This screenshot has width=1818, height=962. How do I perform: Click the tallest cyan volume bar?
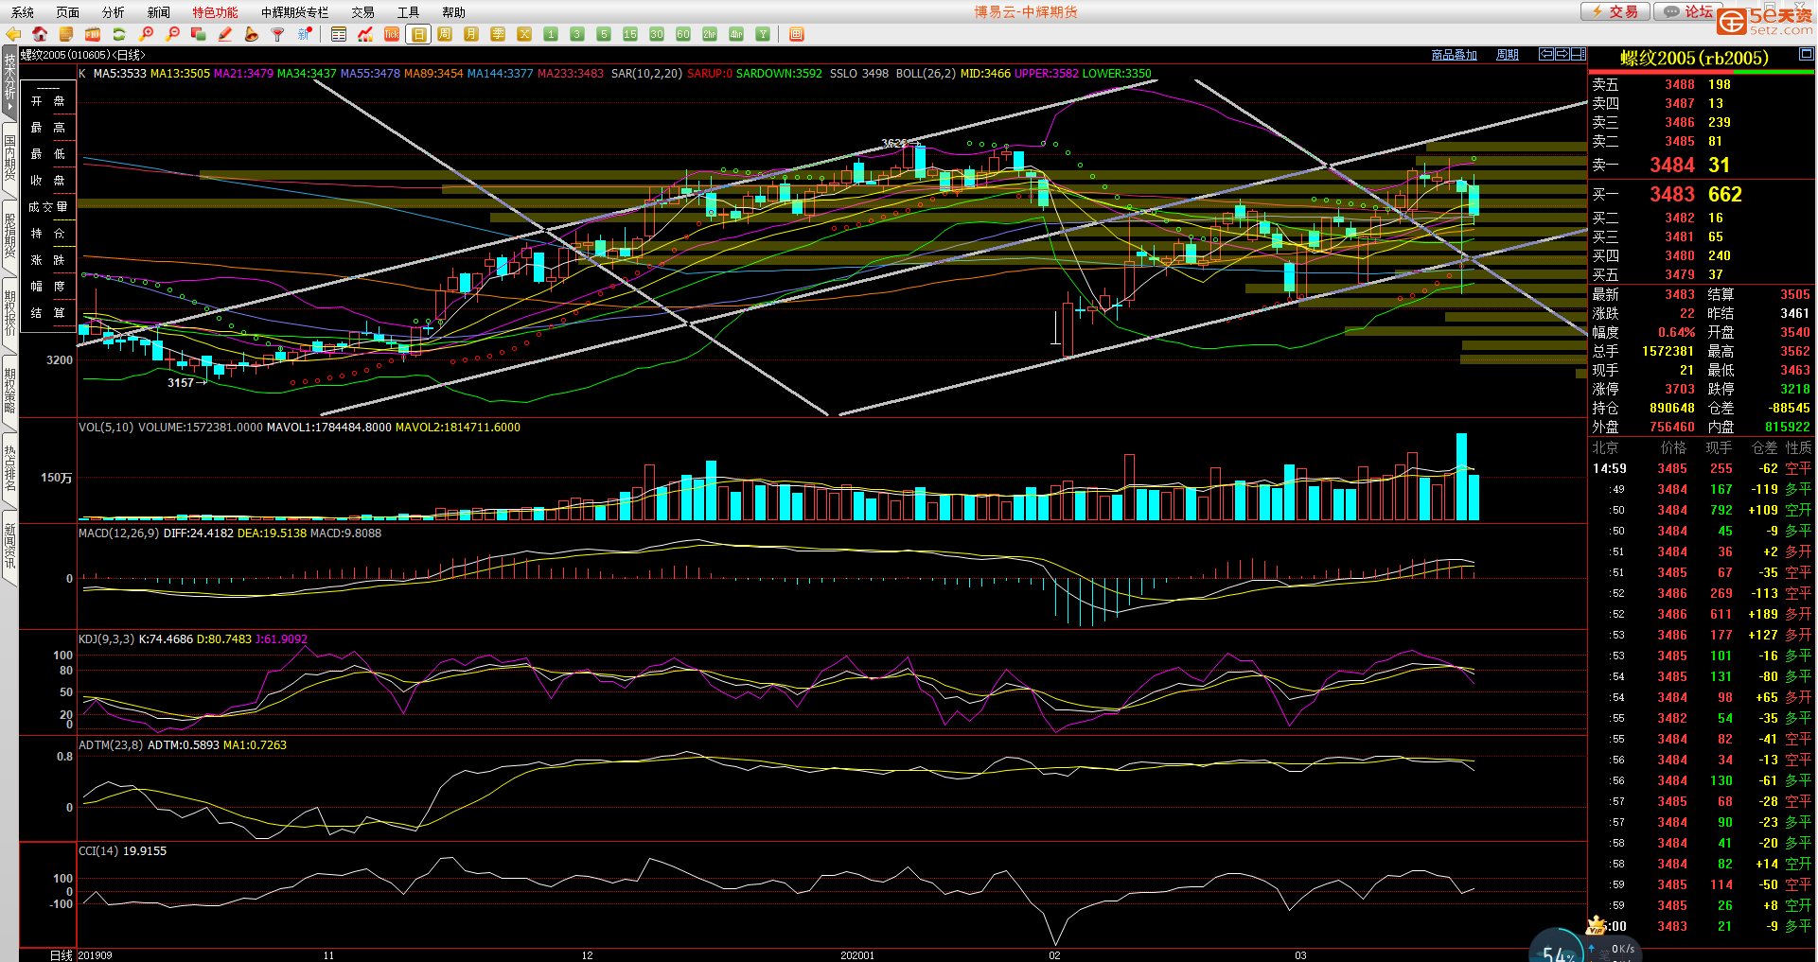pos(1462,476)
